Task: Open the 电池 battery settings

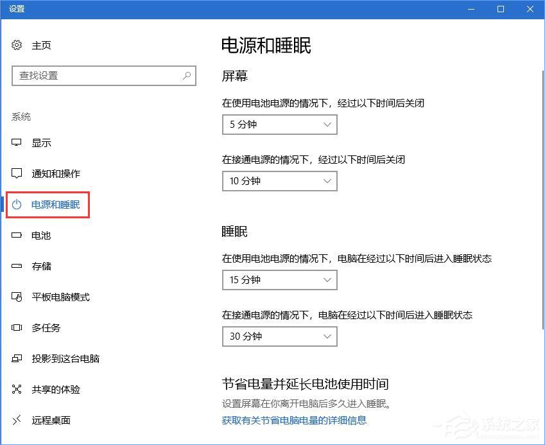Action: pyautogui.click(x=16, y=235)
